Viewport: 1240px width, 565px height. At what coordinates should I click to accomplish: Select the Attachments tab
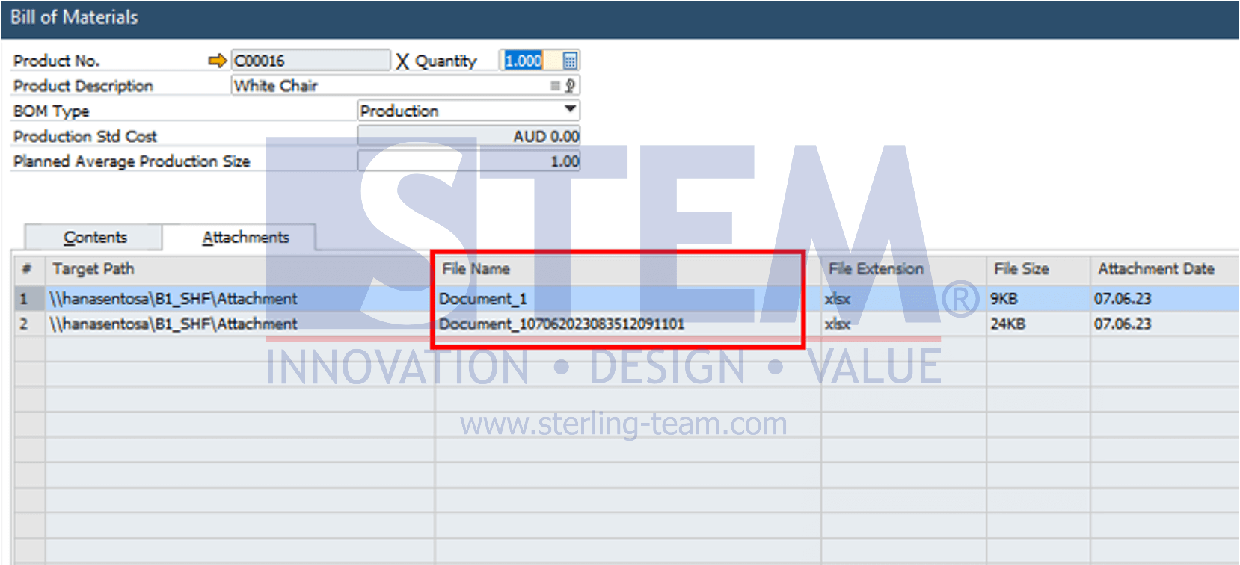click(x=245, y=237)
